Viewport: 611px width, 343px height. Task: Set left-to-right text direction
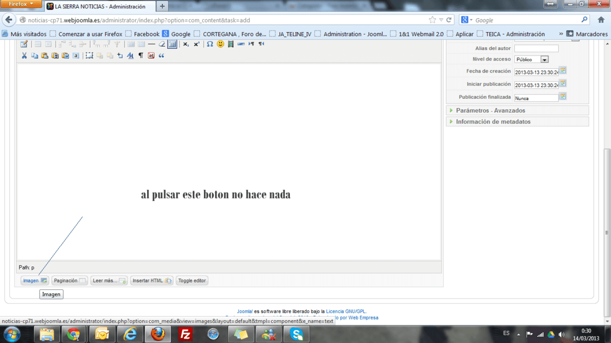pyautogui.click(x=251, y=44)
